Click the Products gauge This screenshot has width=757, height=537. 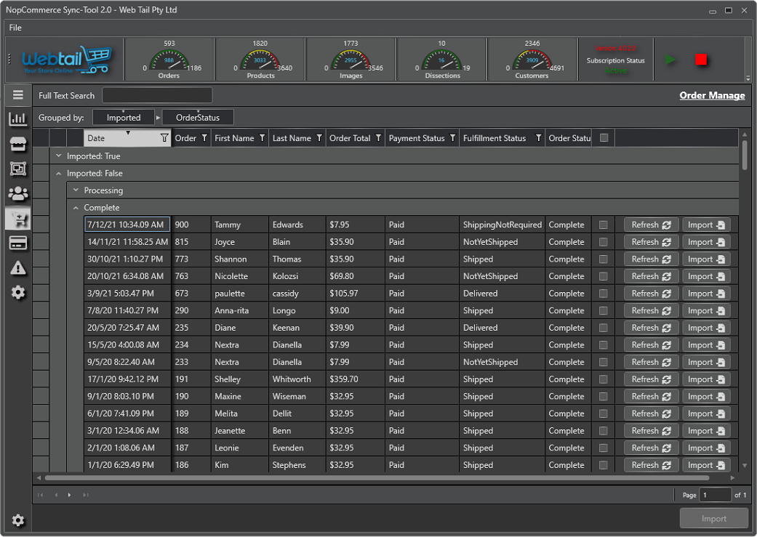point(260,60)
